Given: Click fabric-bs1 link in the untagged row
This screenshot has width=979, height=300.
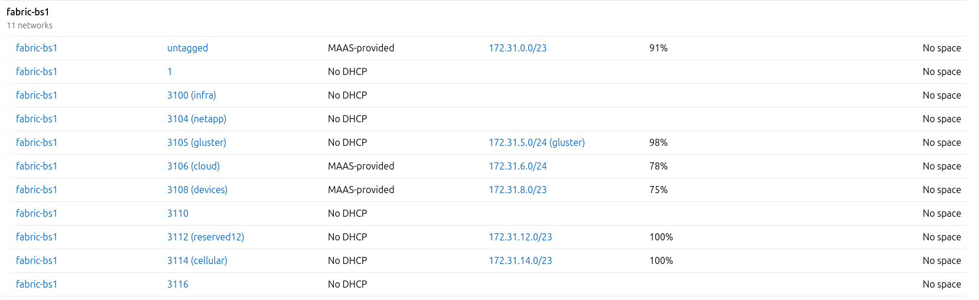Looking at the screenshot, I should (x=37, y=48).
